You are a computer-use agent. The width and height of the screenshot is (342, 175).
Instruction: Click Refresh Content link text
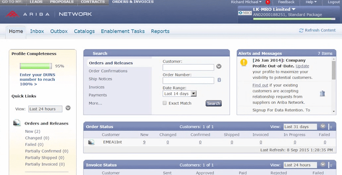pos(320,30)
